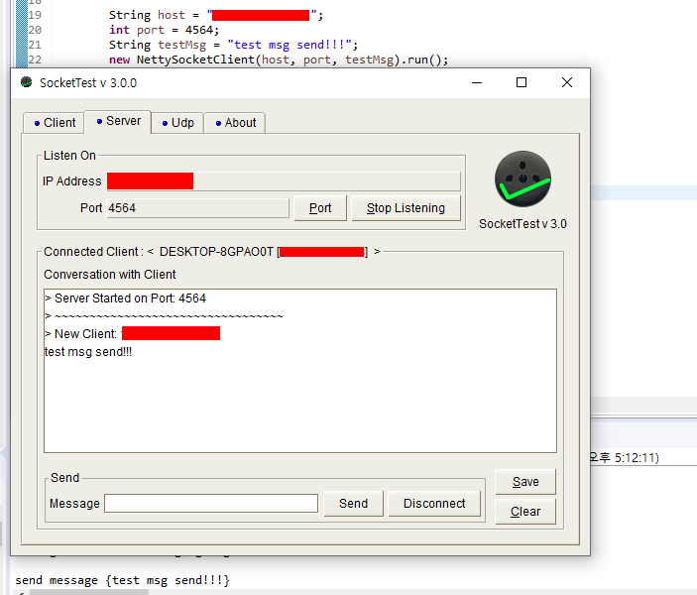Viewport: 697px width, 595px height.
Task: Click the 'New Client:' log line
Action: point(133,333)
